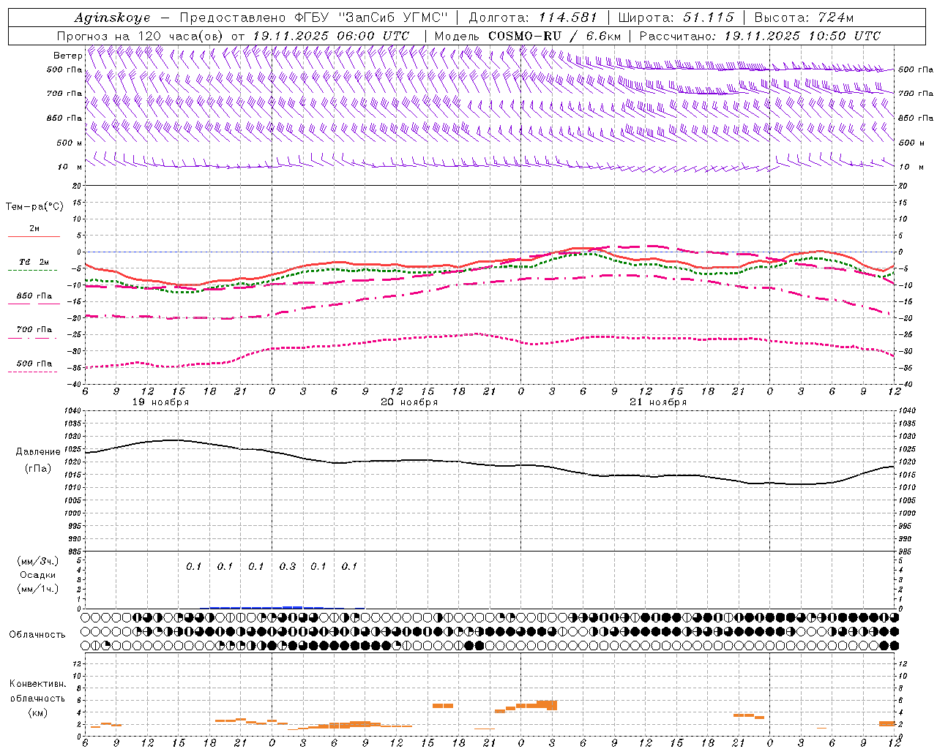Click the 21 ноября date label
937x749 pixels.
click(x=658, y=402)
